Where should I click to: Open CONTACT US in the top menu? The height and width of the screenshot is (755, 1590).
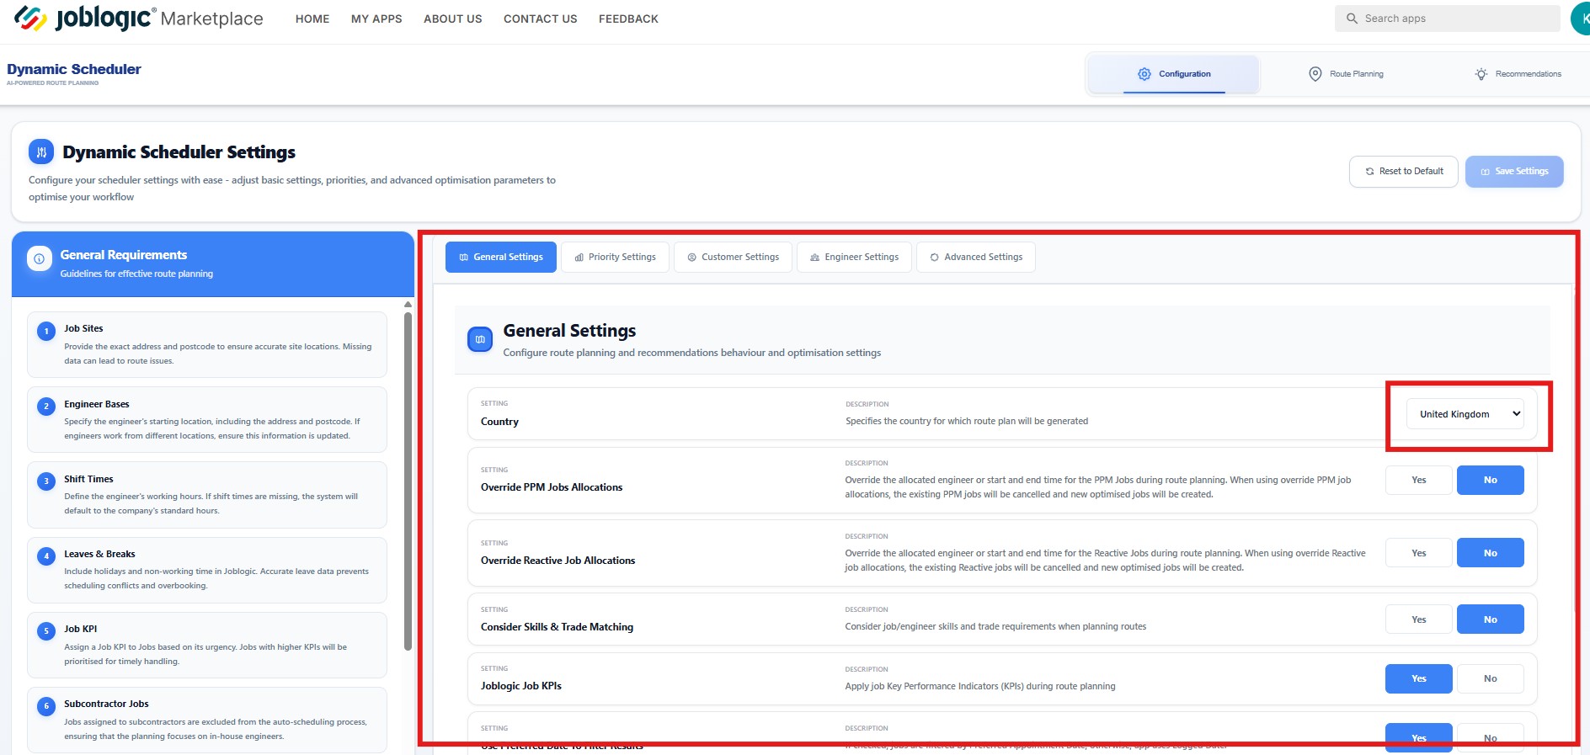pos(541,19)
